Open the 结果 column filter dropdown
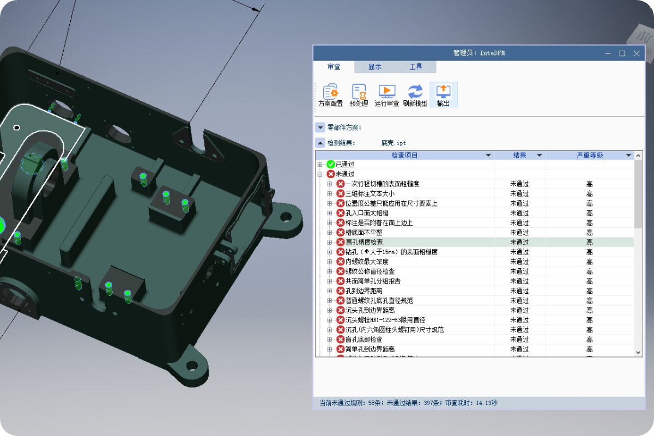654x436 pixels. pyautogui.click(x=540, y=155)
